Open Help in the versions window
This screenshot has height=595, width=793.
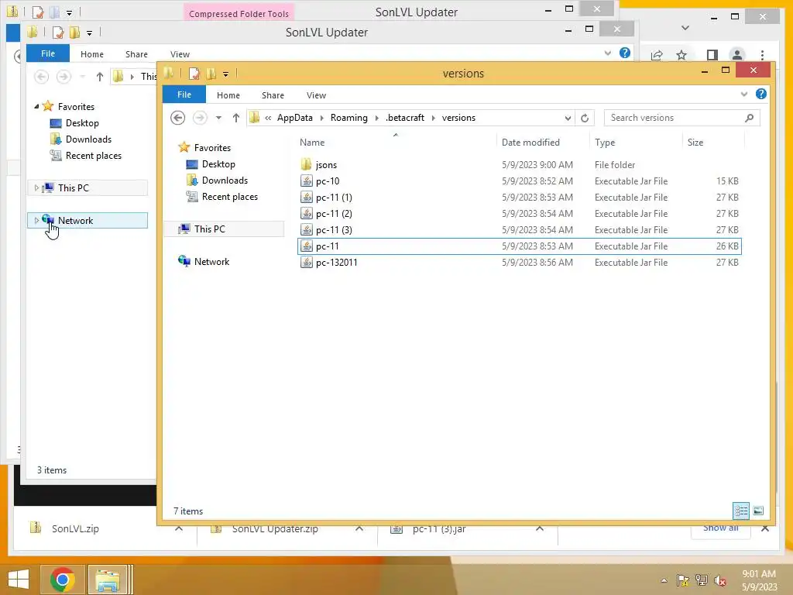[x=760, y=94]
